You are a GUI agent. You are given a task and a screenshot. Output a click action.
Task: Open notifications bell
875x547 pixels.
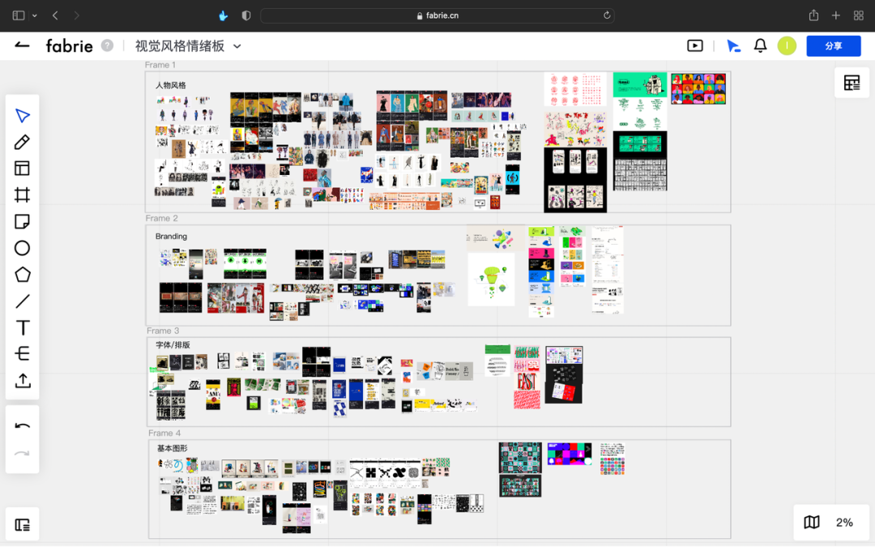coord(760,45)
